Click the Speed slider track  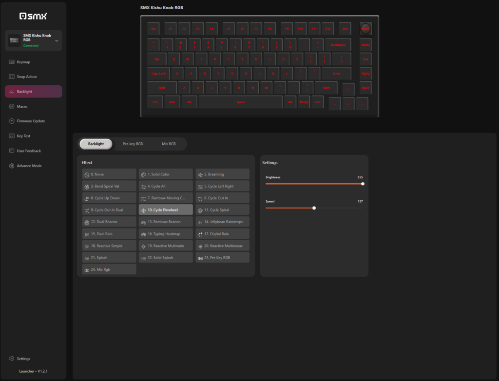(314, 208)
